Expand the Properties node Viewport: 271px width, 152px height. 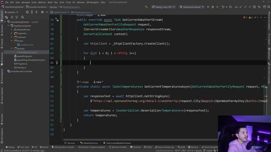pyautogui.click(x=11, y=33)
